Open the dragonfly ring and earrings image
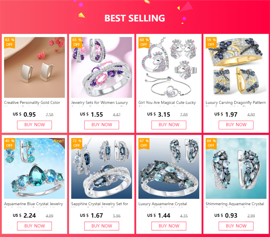Screen dimensions: 270x237 pos(236,67)
